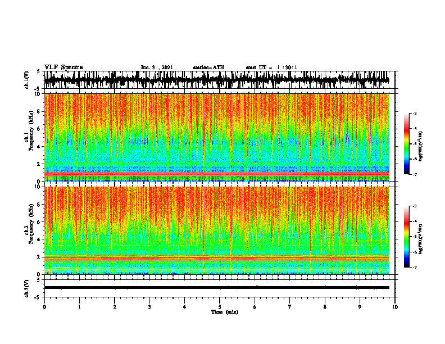Select the date label "Jan. 3 , 2021"
The width and height of the screenshot is (445, 344).
click(x=157, y=67)
